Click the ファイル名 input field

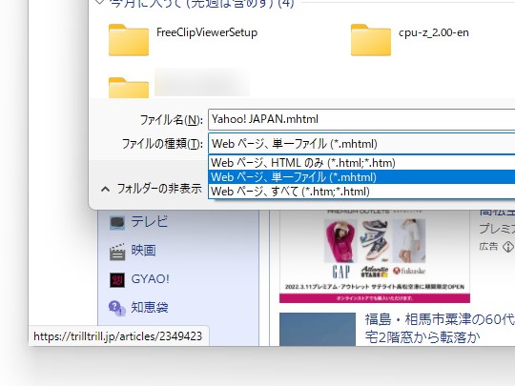coord(361,119)
